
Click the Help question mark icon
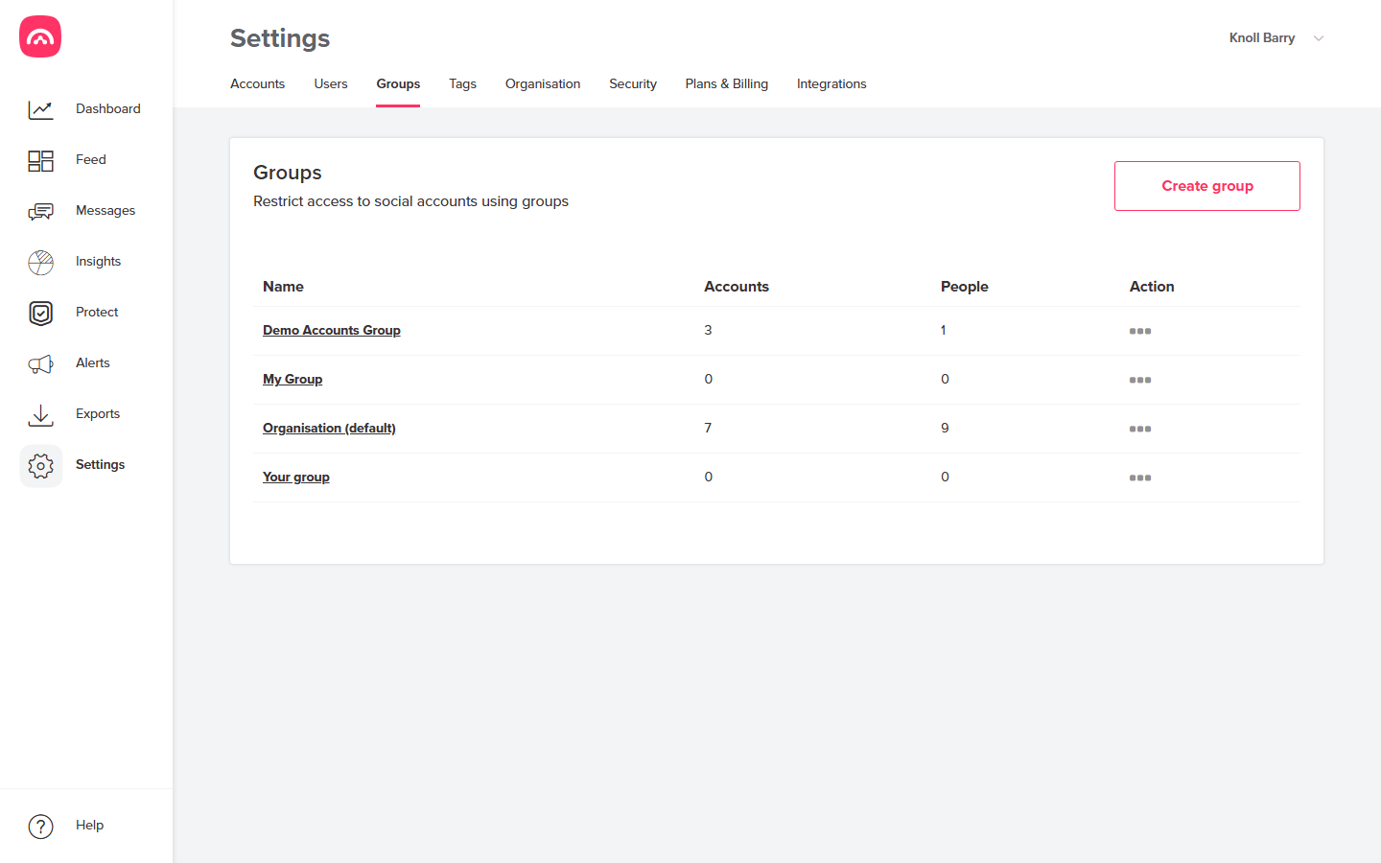[x=40, y=826]
